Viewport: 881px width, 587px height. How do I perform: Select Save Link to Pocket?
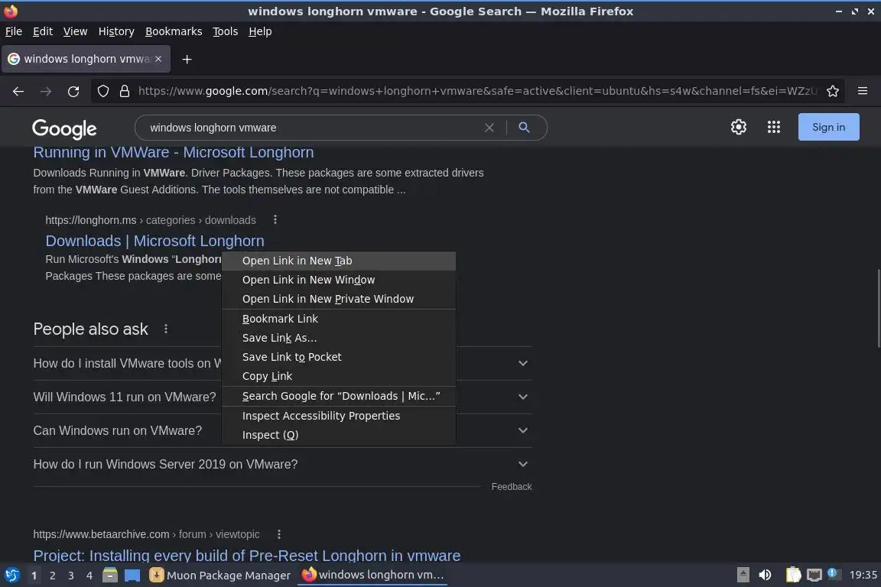tap(339, 357)
